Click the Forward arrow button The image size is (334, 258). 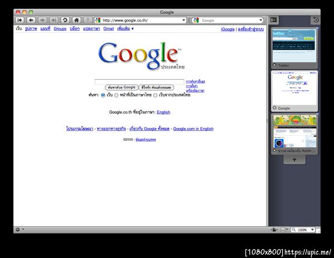point(42,20)
